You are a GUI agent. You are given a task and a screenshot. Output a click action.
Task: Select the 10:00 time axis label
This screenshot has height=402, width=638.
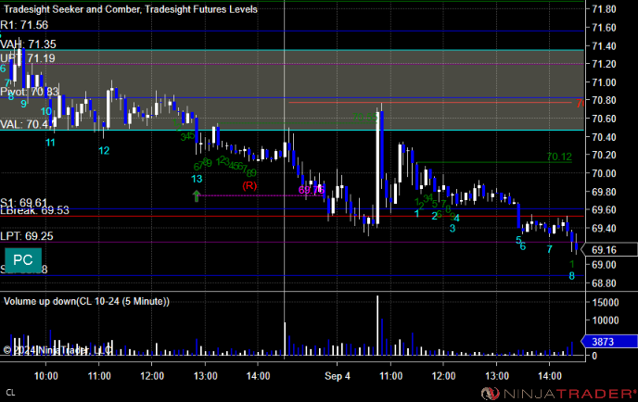(46, 376)
